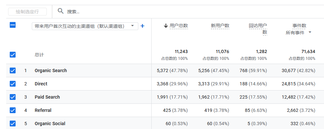
Task: Uncheck the Paid Search row checkbox
Action: coord(13,97)
